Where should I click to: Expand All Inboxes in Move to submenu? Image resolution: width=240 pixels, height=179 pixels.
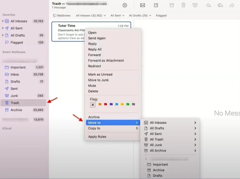pyautogui.click(x=170, y=123)
